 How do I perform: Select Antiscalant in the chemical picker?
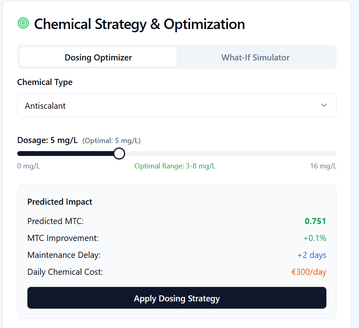coord(45,106)
